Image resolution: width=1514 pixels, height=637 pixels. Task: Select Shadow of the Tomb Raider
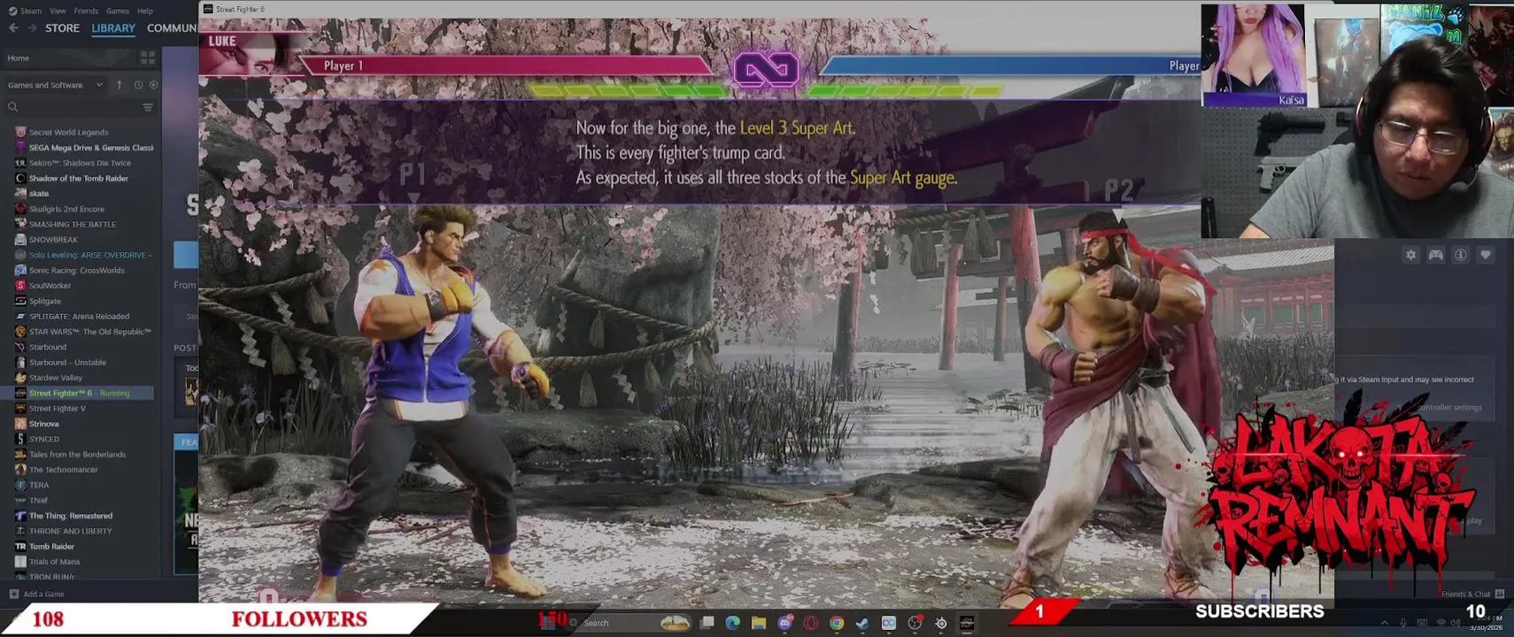click(x=78, y=178)
